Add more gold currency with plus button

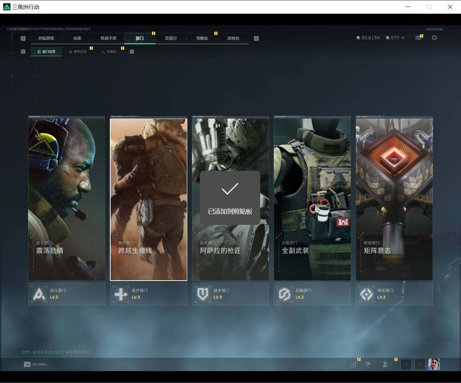point(403,38)
